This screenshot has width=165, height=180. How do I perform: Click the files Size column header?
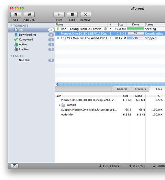point(125,96)
